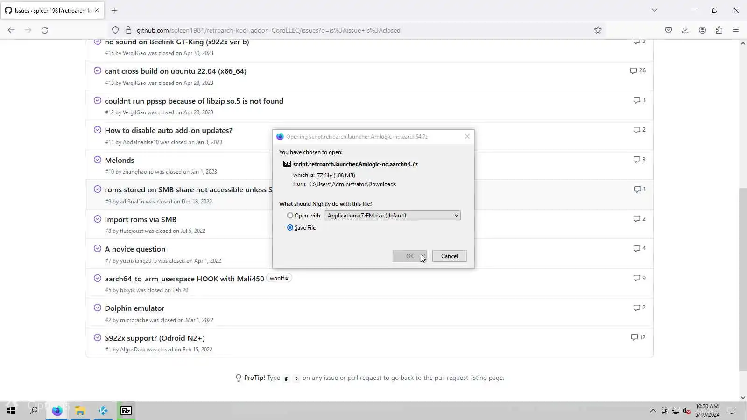Open issue S922x support? (Odroid N2+)
This screenshot has height=420, width=747.
coord(155,338)
